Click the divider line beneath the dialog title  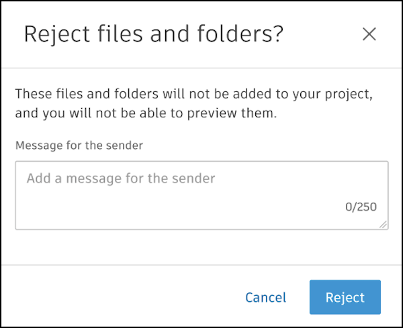(x=201, y=68)
